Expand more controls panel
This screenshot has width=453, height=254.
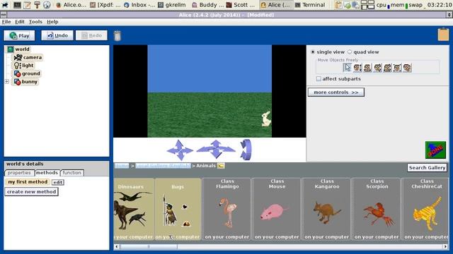click(x=336, y=92)
